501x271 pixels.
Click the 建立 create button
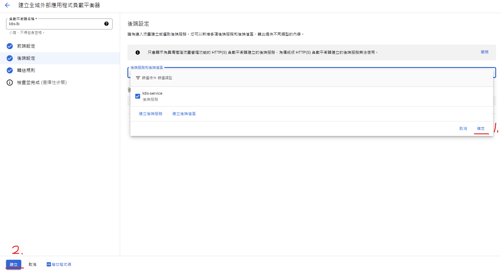click(14, 264)
